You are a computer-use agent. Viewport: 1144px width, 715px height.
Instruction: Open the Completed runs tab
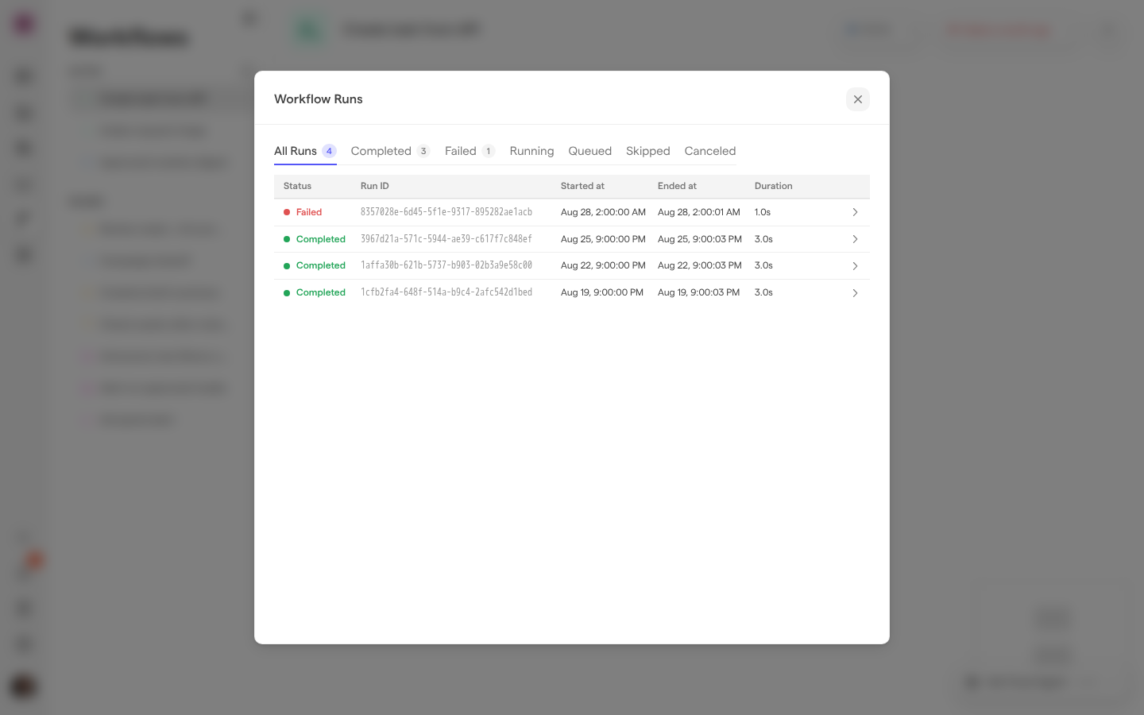[x=390, y=151]
